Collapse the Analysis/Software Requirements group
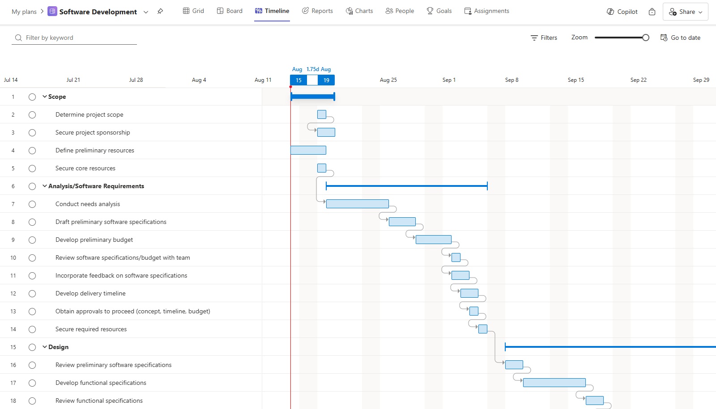The image size is (716, 409). [x=45, y=186]
